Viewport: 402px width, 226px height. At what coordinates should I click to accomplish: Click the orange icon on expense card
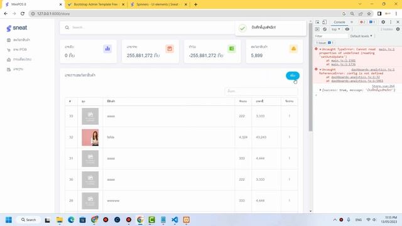170,48
